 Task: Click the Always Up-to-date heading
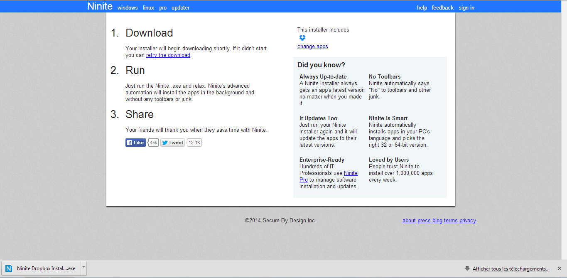323,76
